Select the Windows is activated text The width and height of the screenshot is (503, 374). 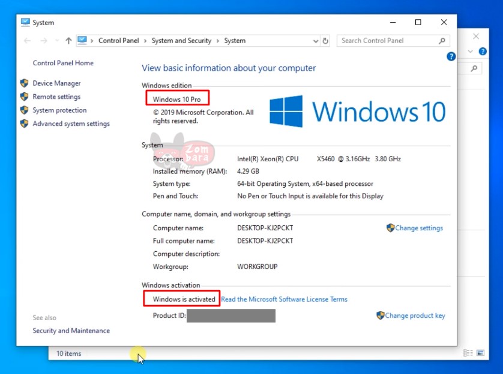coord(184,299)
